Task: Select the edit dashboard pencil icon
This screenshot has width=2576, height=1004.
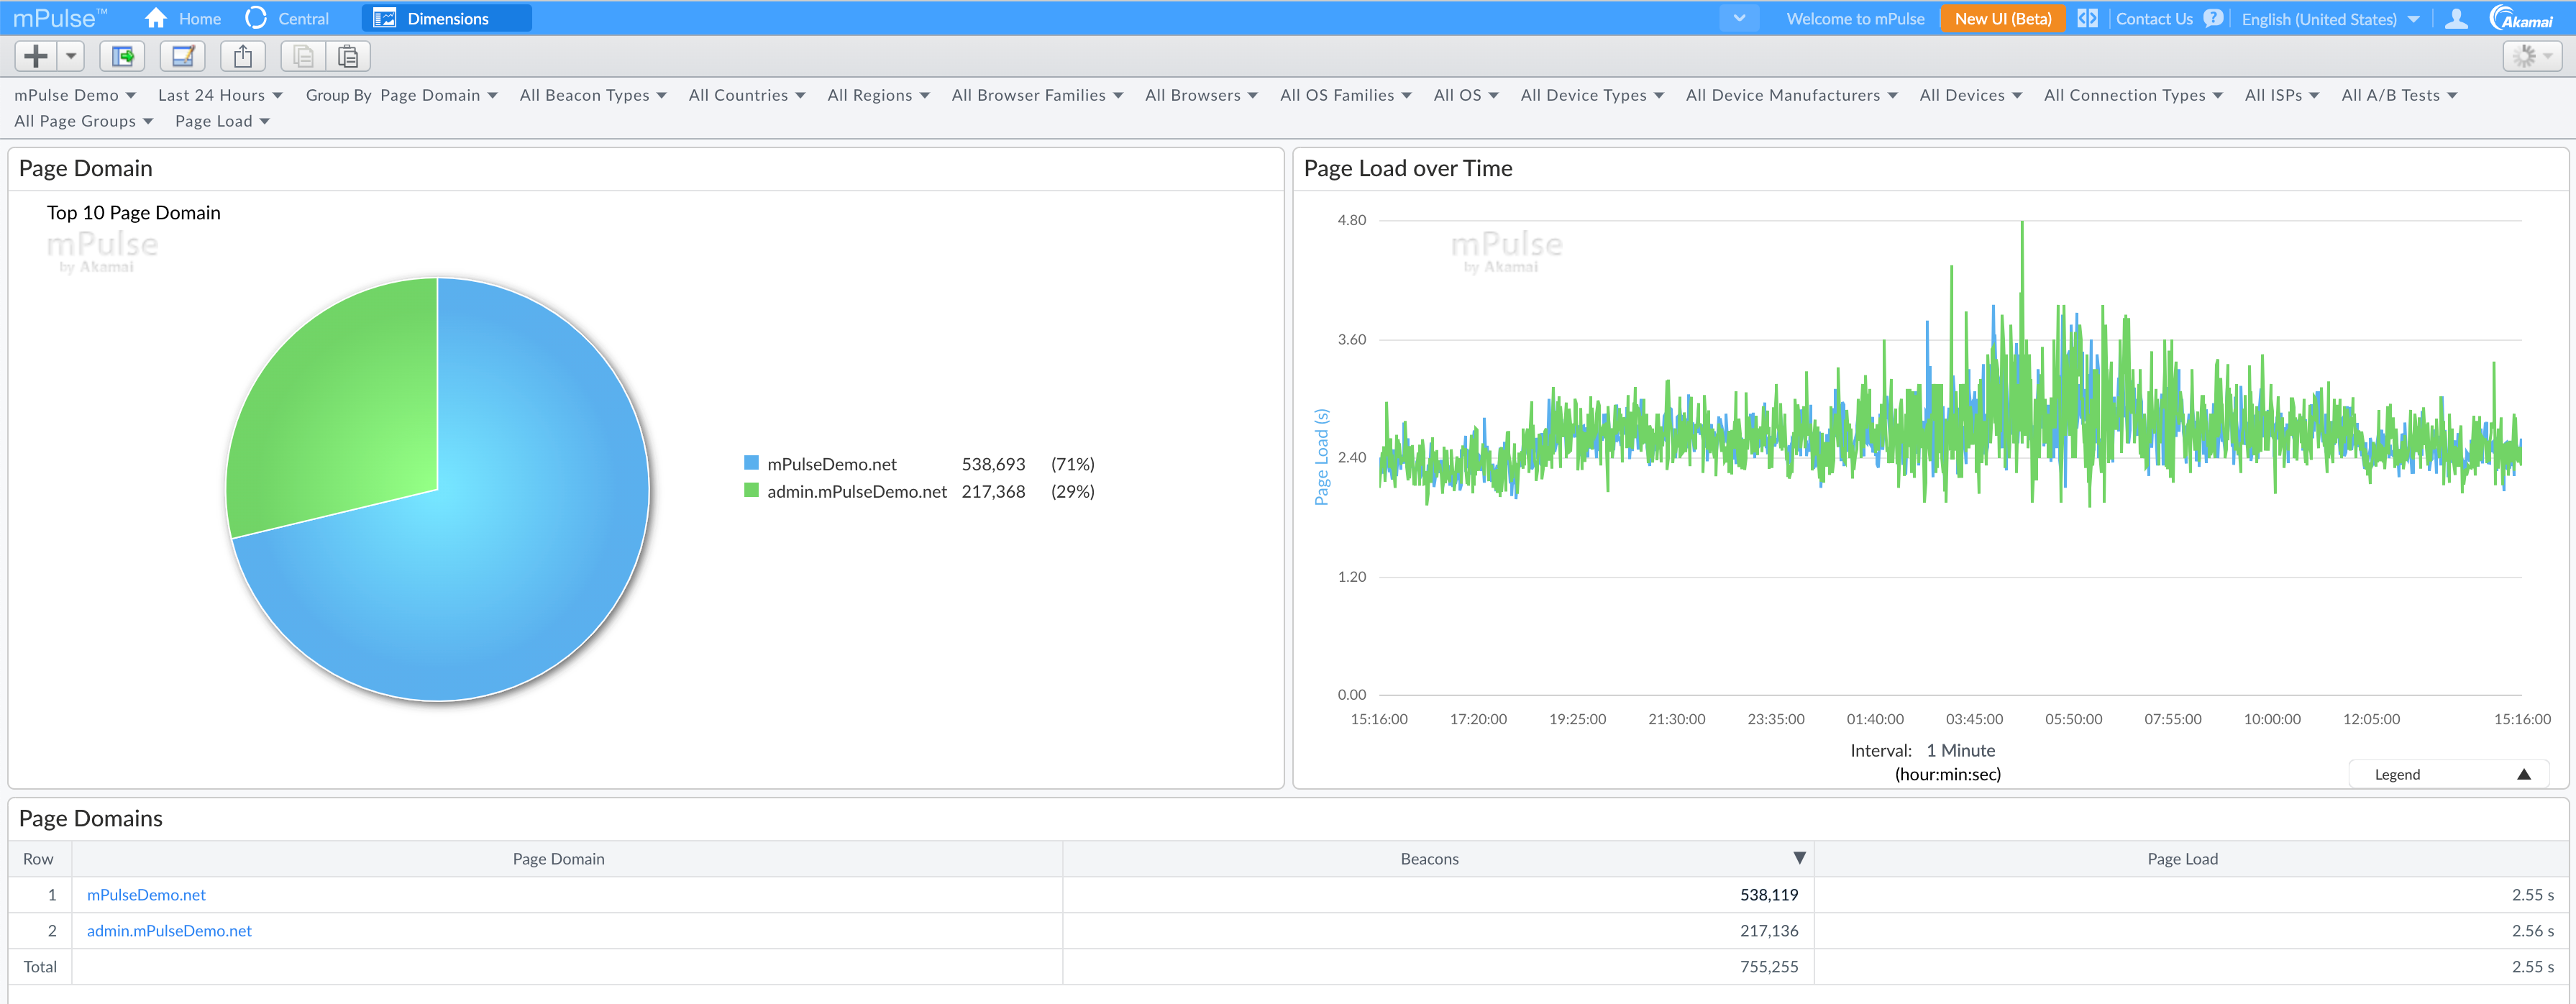Action: tap(182, 56)
